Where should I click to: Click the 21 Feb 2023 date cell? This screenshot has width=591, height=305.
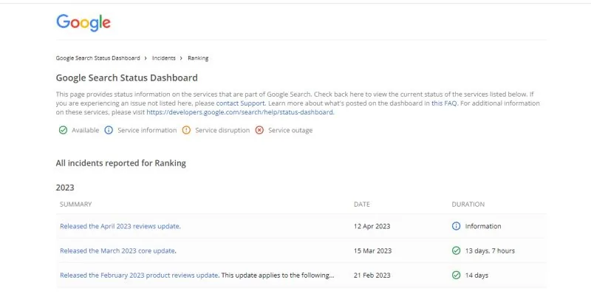coord(372,275)
